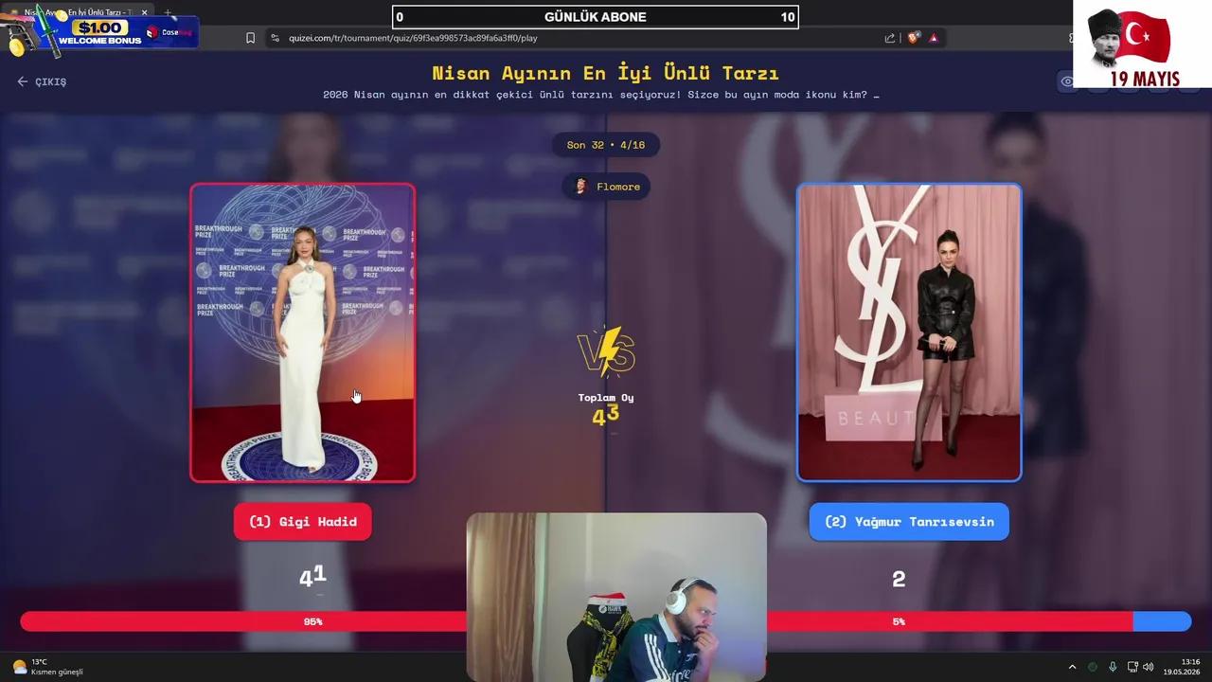Screen dimensions: 1212x682
Task: Close the Nisan Ayının browser tab
Action: pyautogui.click(x=145, y=12)
